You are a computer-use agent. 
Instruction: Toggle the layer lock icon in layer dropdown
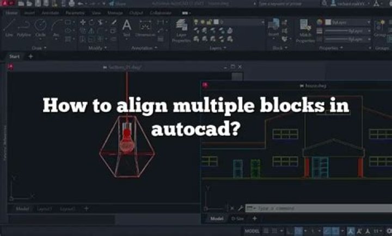point(210,22)
